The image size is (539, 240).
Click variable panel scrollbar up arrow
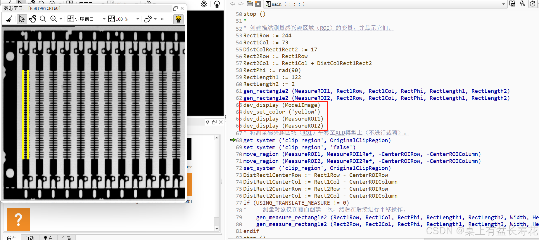(217, 138)
